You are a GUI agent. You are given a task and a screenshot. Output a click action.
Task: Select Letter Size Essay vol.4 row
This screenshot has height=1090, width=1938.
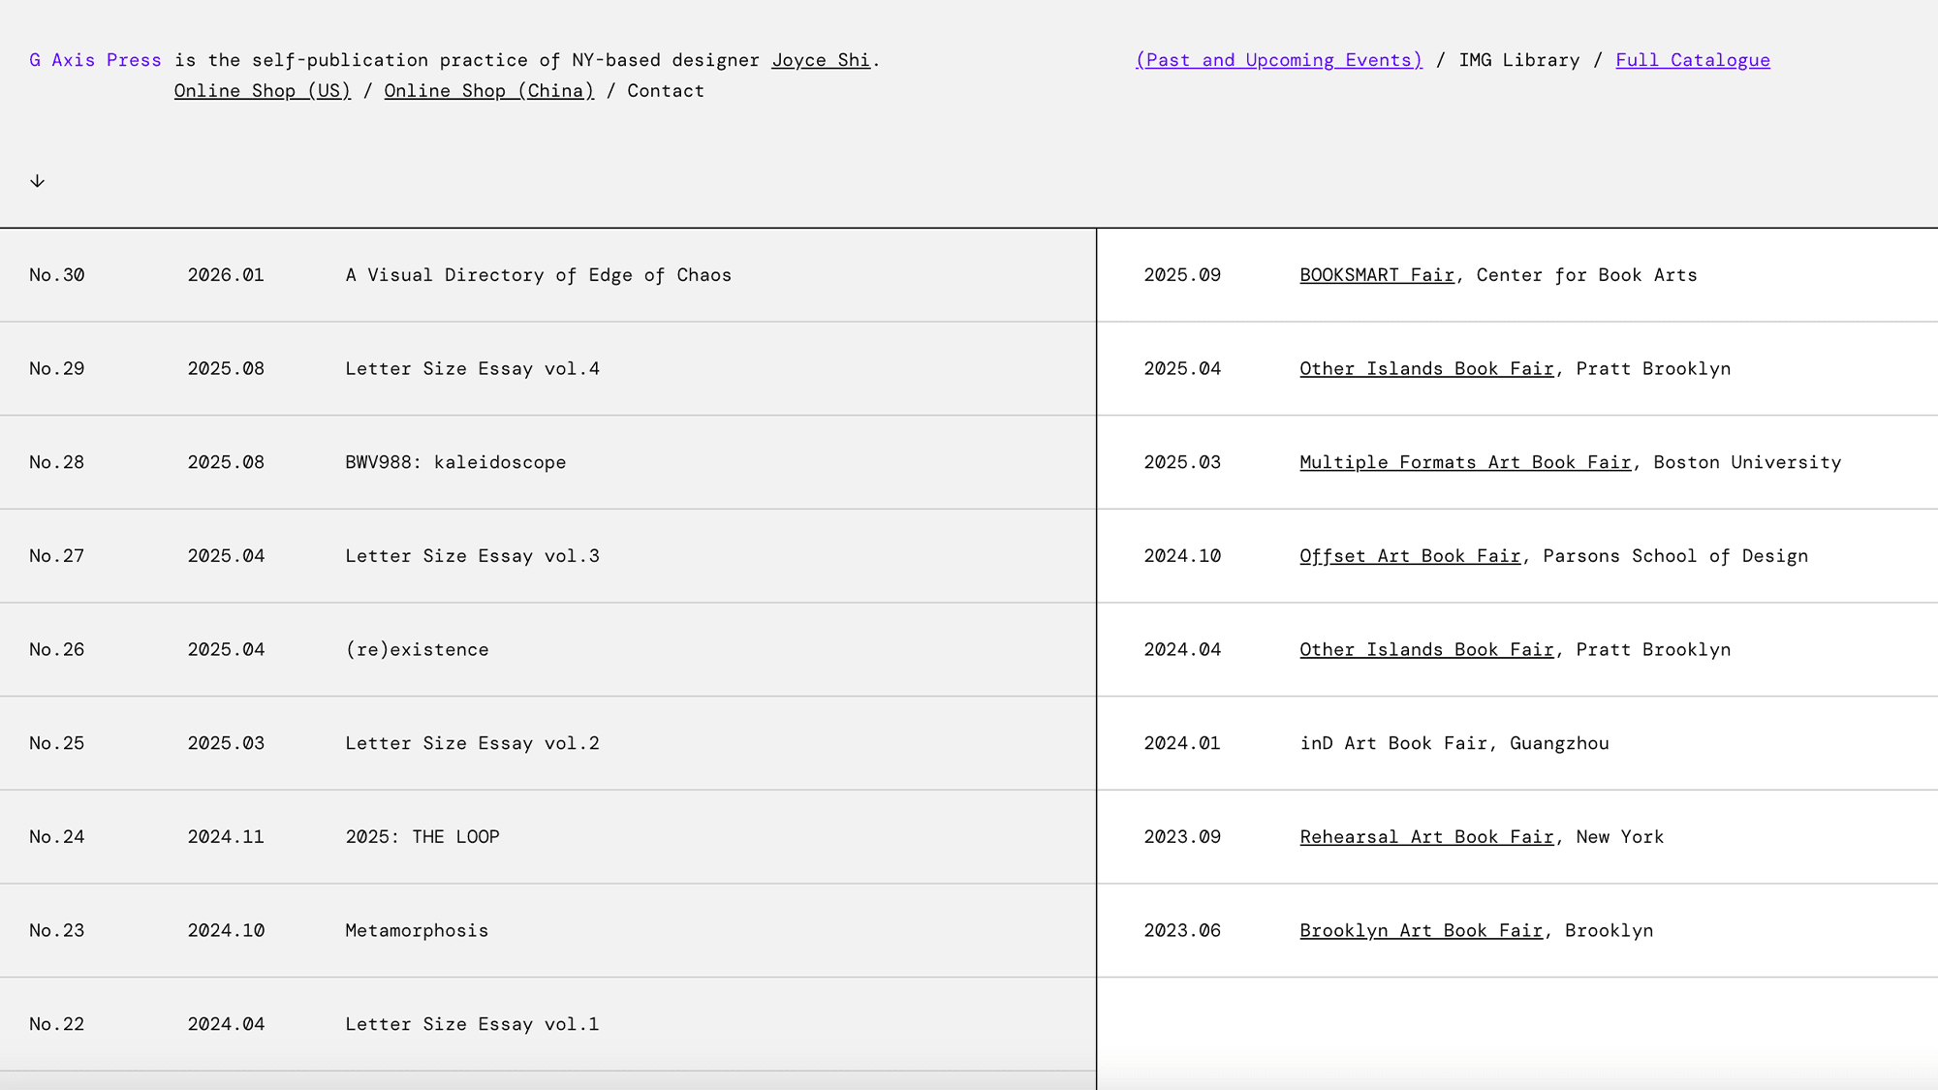coord(472,369)
